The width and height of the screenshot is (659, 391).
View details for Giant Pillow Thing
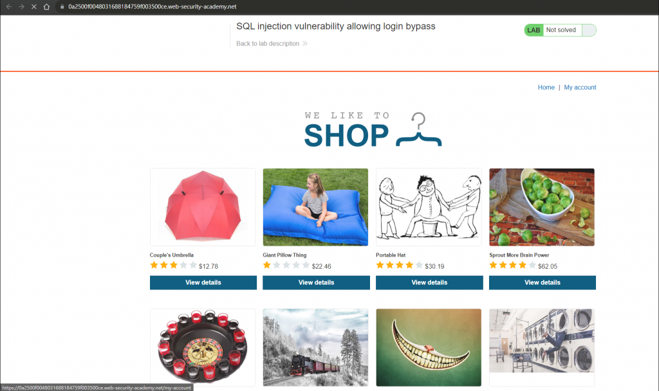point(316,283)
